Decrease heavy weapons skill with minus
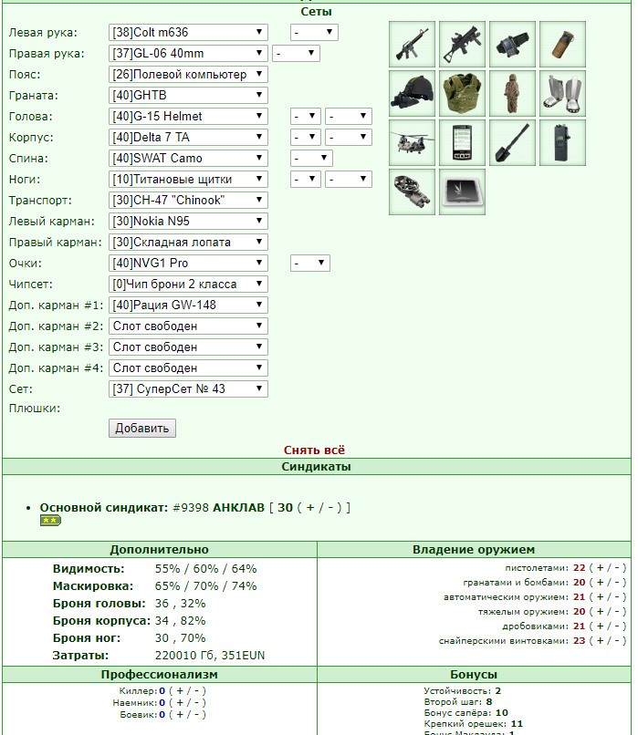Screen dimensions: 638x735 click(x=617, y=611)
